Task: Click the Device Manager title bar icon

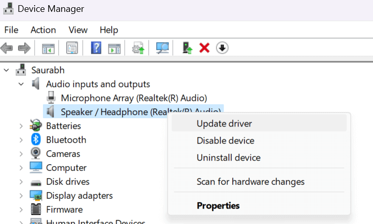Action: tap(8, 9)
